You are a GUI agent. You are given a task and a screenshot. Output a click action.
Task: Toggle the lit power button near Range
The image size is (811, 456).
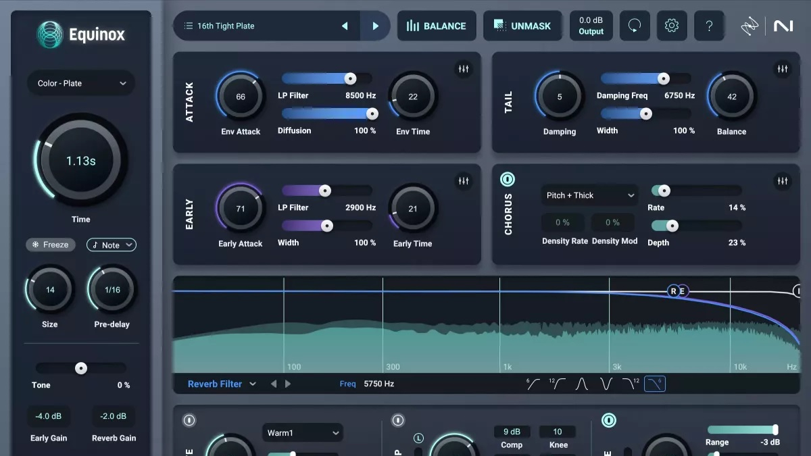point(609,420)
